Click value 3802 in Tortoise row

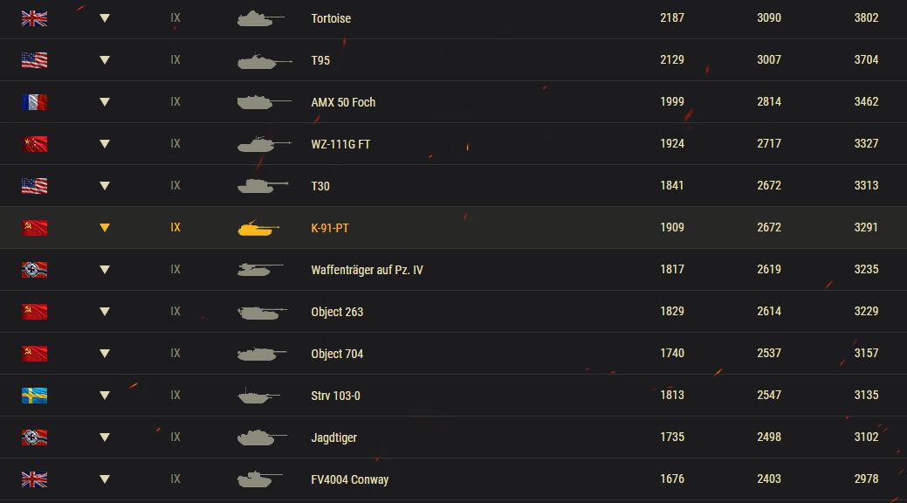click(x=866, y=18)
